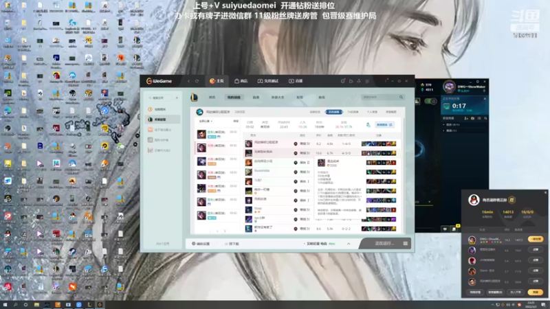The image size is (550, 309).
Task: Click the magnifier icon in the summoner search
Action: pyautogui.click(x=401, y=97)
